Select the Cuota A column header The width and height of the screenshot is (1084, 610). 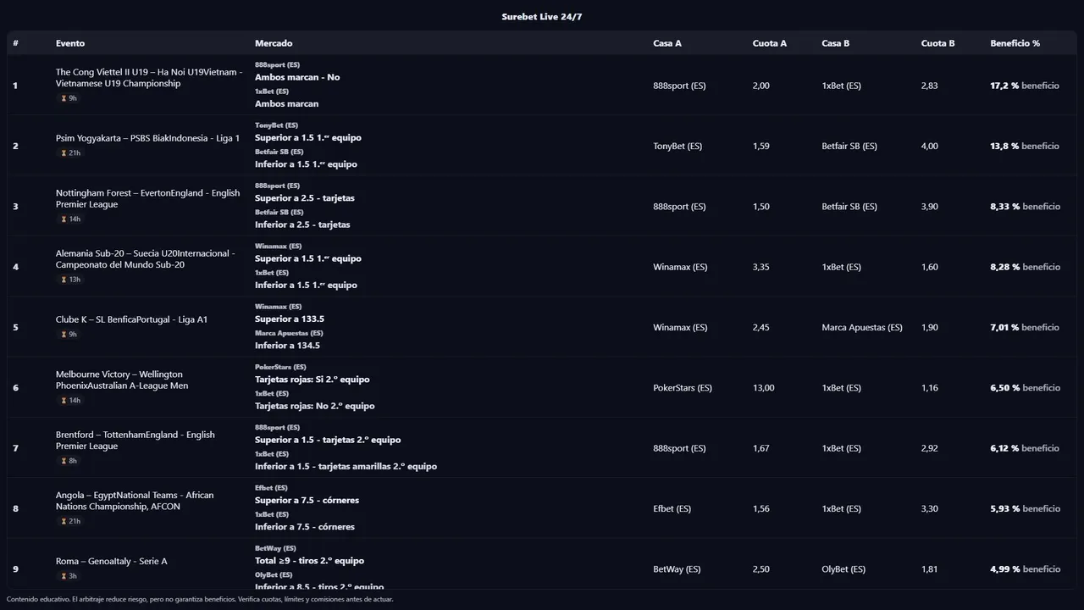click(769, 43)
